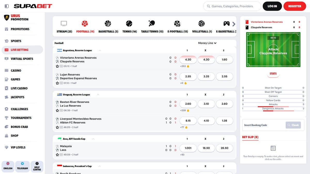
Task: Open the Urus Promotion Lamborghini shield icon
Action: [6, 18]
